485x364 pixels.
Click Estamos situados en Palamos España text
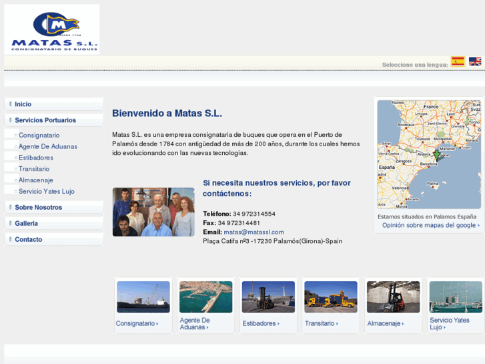[x=427, y=216]
